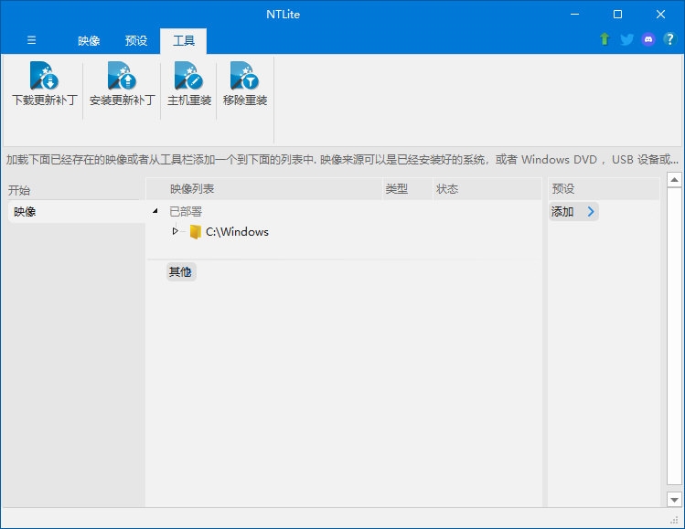Click the 预设 panel header
Viewport: 685px width, 529px height.
604,189
